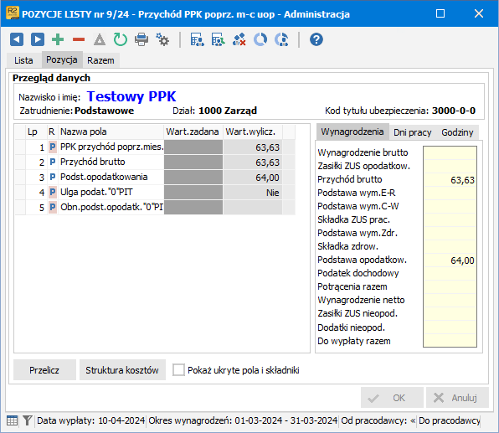Click the Anuluj button
This screenshot has height=433, width=499.
click(x=457, y=398)
